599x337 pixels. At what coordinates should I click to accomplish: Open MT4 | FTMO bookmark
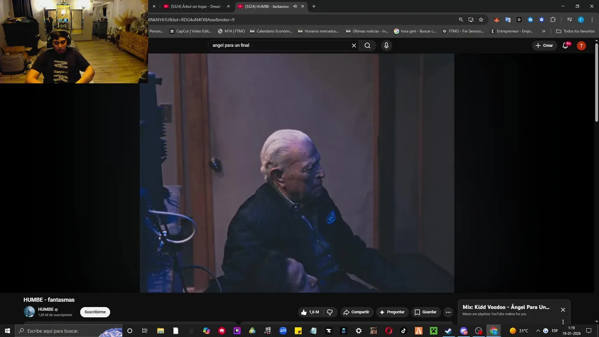coord(231,31)
